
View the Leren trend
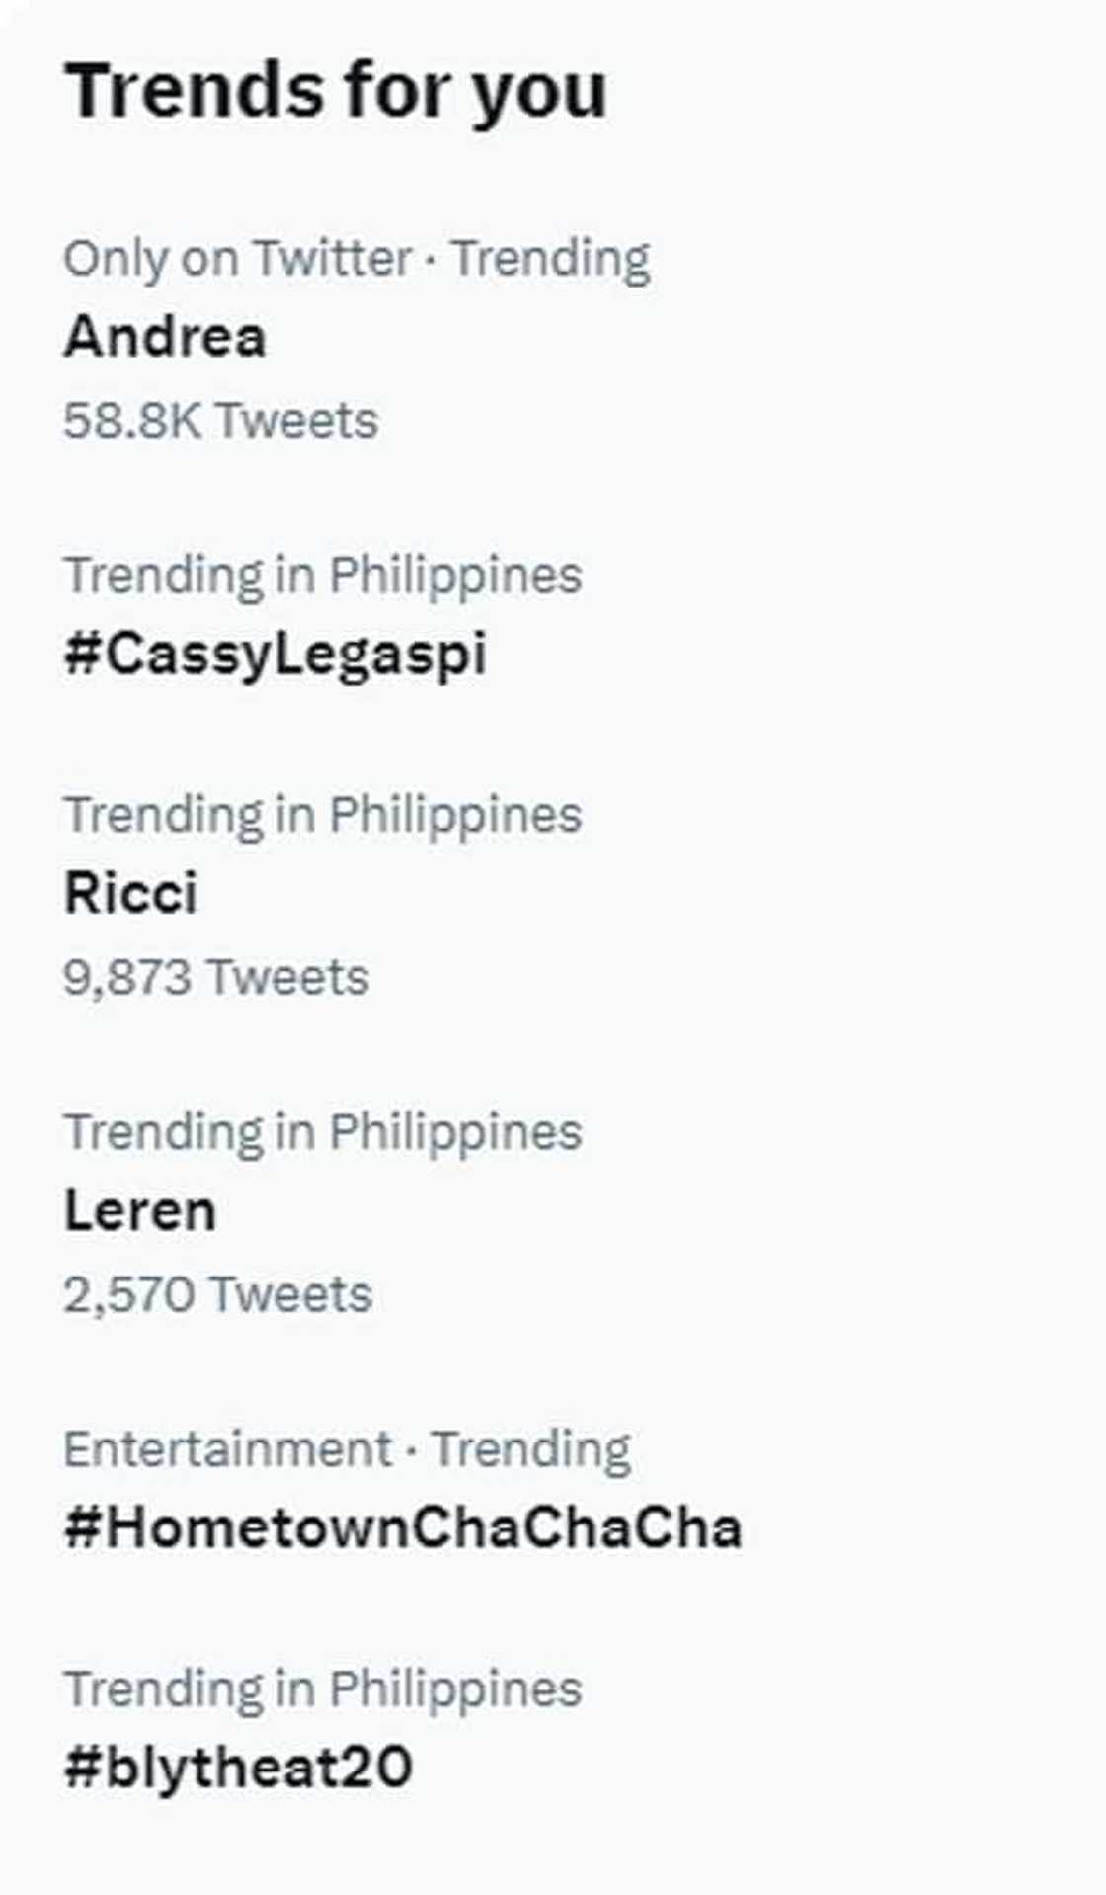click(x=139, y=1211)
